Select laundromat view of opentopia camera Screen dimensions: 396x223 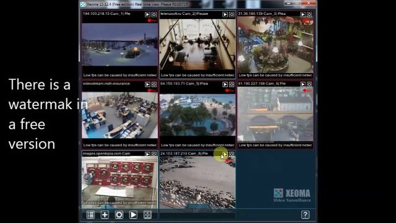[119, 182]
